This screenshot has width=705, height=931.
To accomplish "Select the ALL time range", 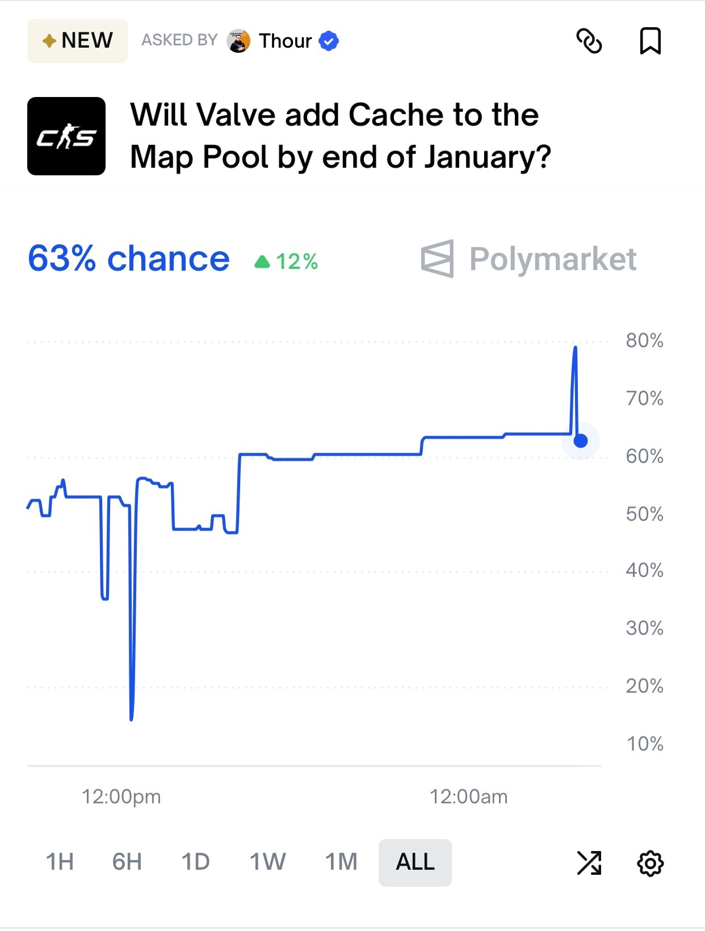I will 415,862.
